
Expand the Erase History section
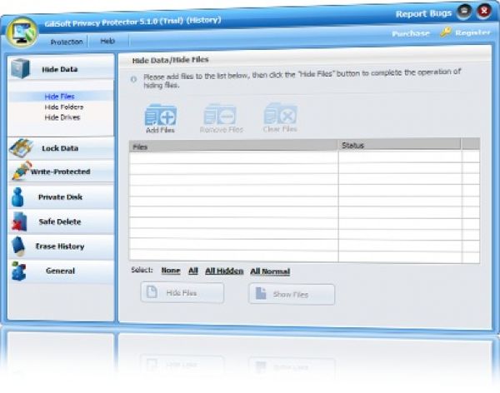coord(60,246)
